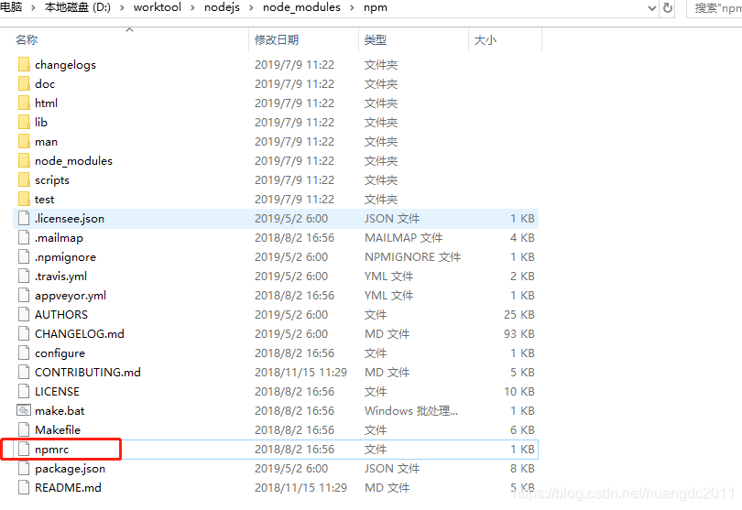This screenshot has width=742, height=510.
Task: Click the .npmignore file icon
Action: (24, 257)
